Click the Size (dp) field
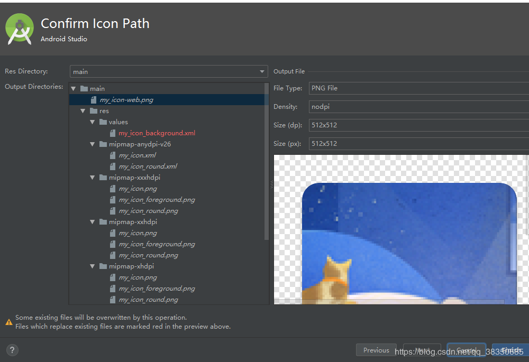529x362 pixels. (x=418, y=125)
